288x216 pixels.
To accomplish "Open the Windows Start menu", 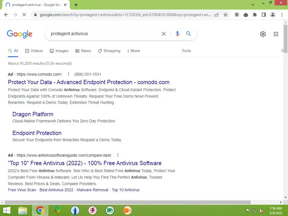I will (7, 210).
